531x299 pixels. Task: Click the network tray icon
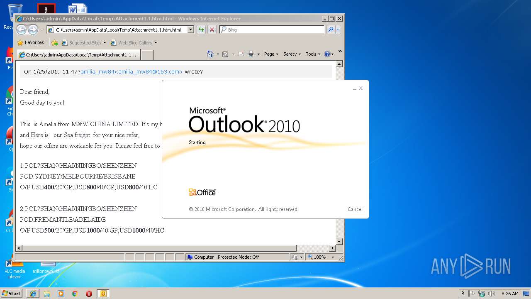pos(482,294)
